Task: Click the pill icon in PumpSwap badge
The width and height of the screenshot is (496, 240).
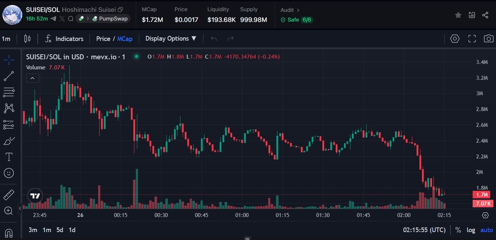Action: click(x=81, y=19)
